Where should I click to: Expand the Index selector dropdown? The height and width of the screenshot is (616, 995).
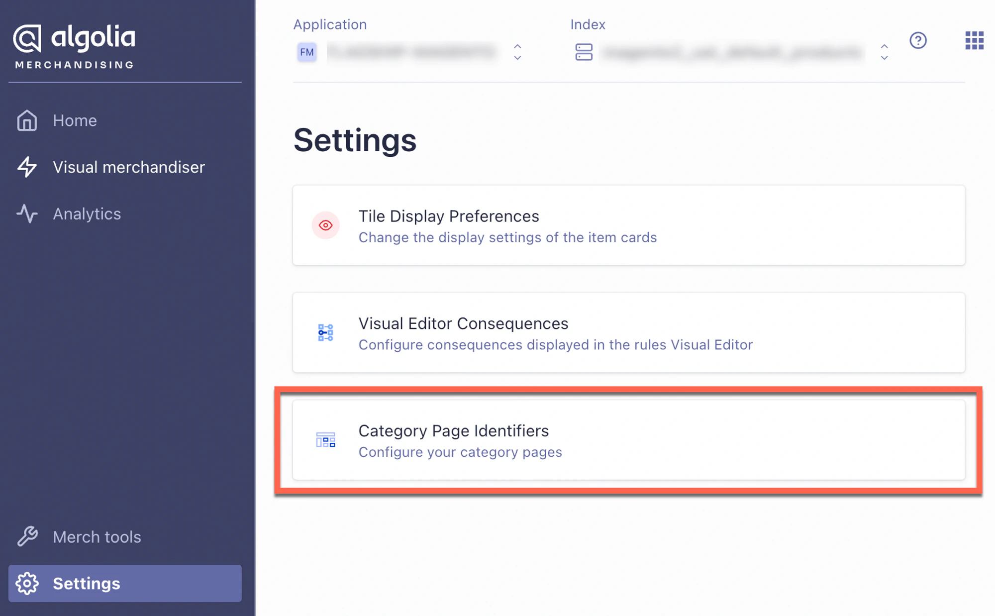click(x=885, y=52)
